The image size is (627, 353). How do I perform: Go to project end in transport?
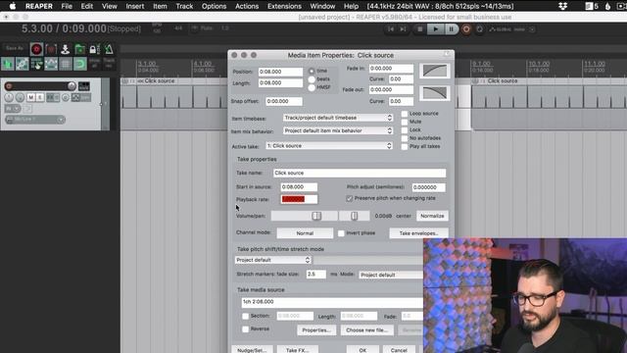pos(403,28)
